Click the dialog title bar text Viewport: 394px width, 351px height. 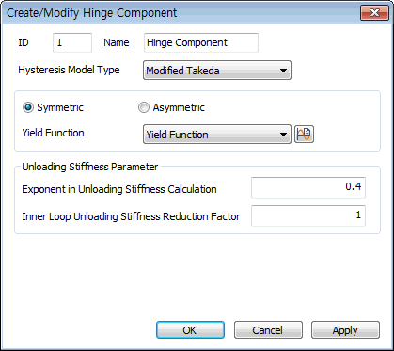point(92,13)
